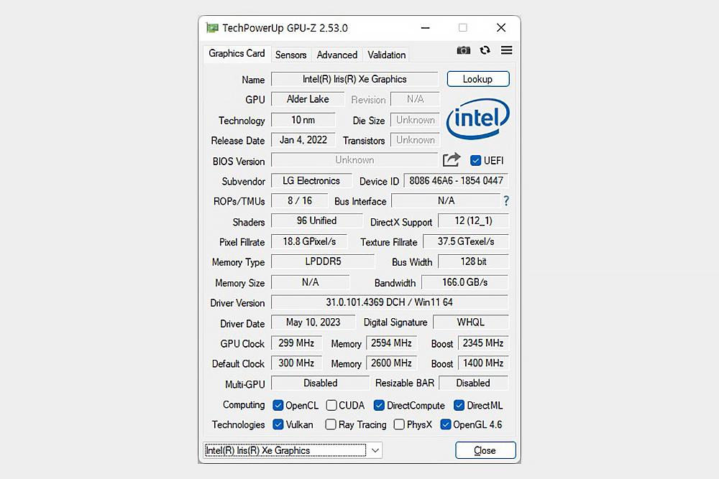Click the Bus Interface question mark
This screenshot has width=719, height=479.
(505, 200)
